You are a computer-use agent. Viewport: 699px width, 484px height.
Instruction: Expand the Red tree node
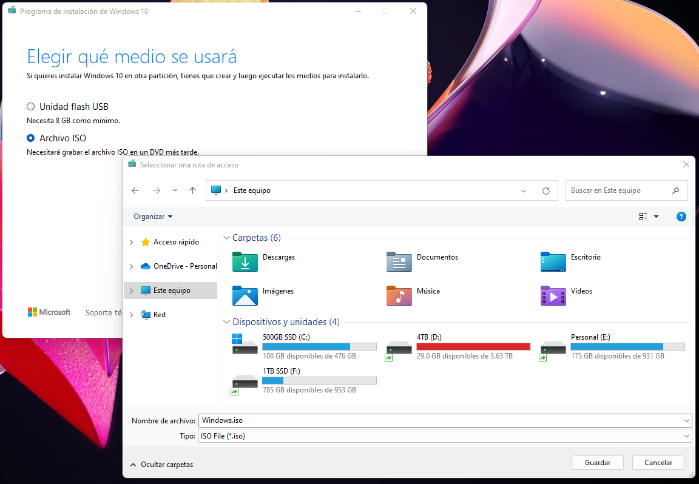click(131, 315)
